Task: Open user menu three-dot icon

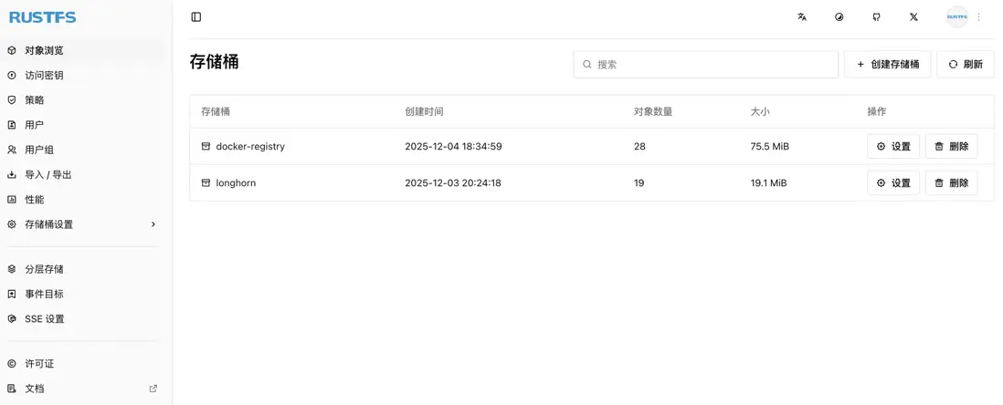Action: [979, 16]
